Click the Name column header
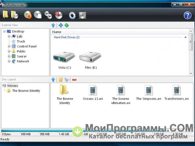The image size is (195, 146). point(62,32)
